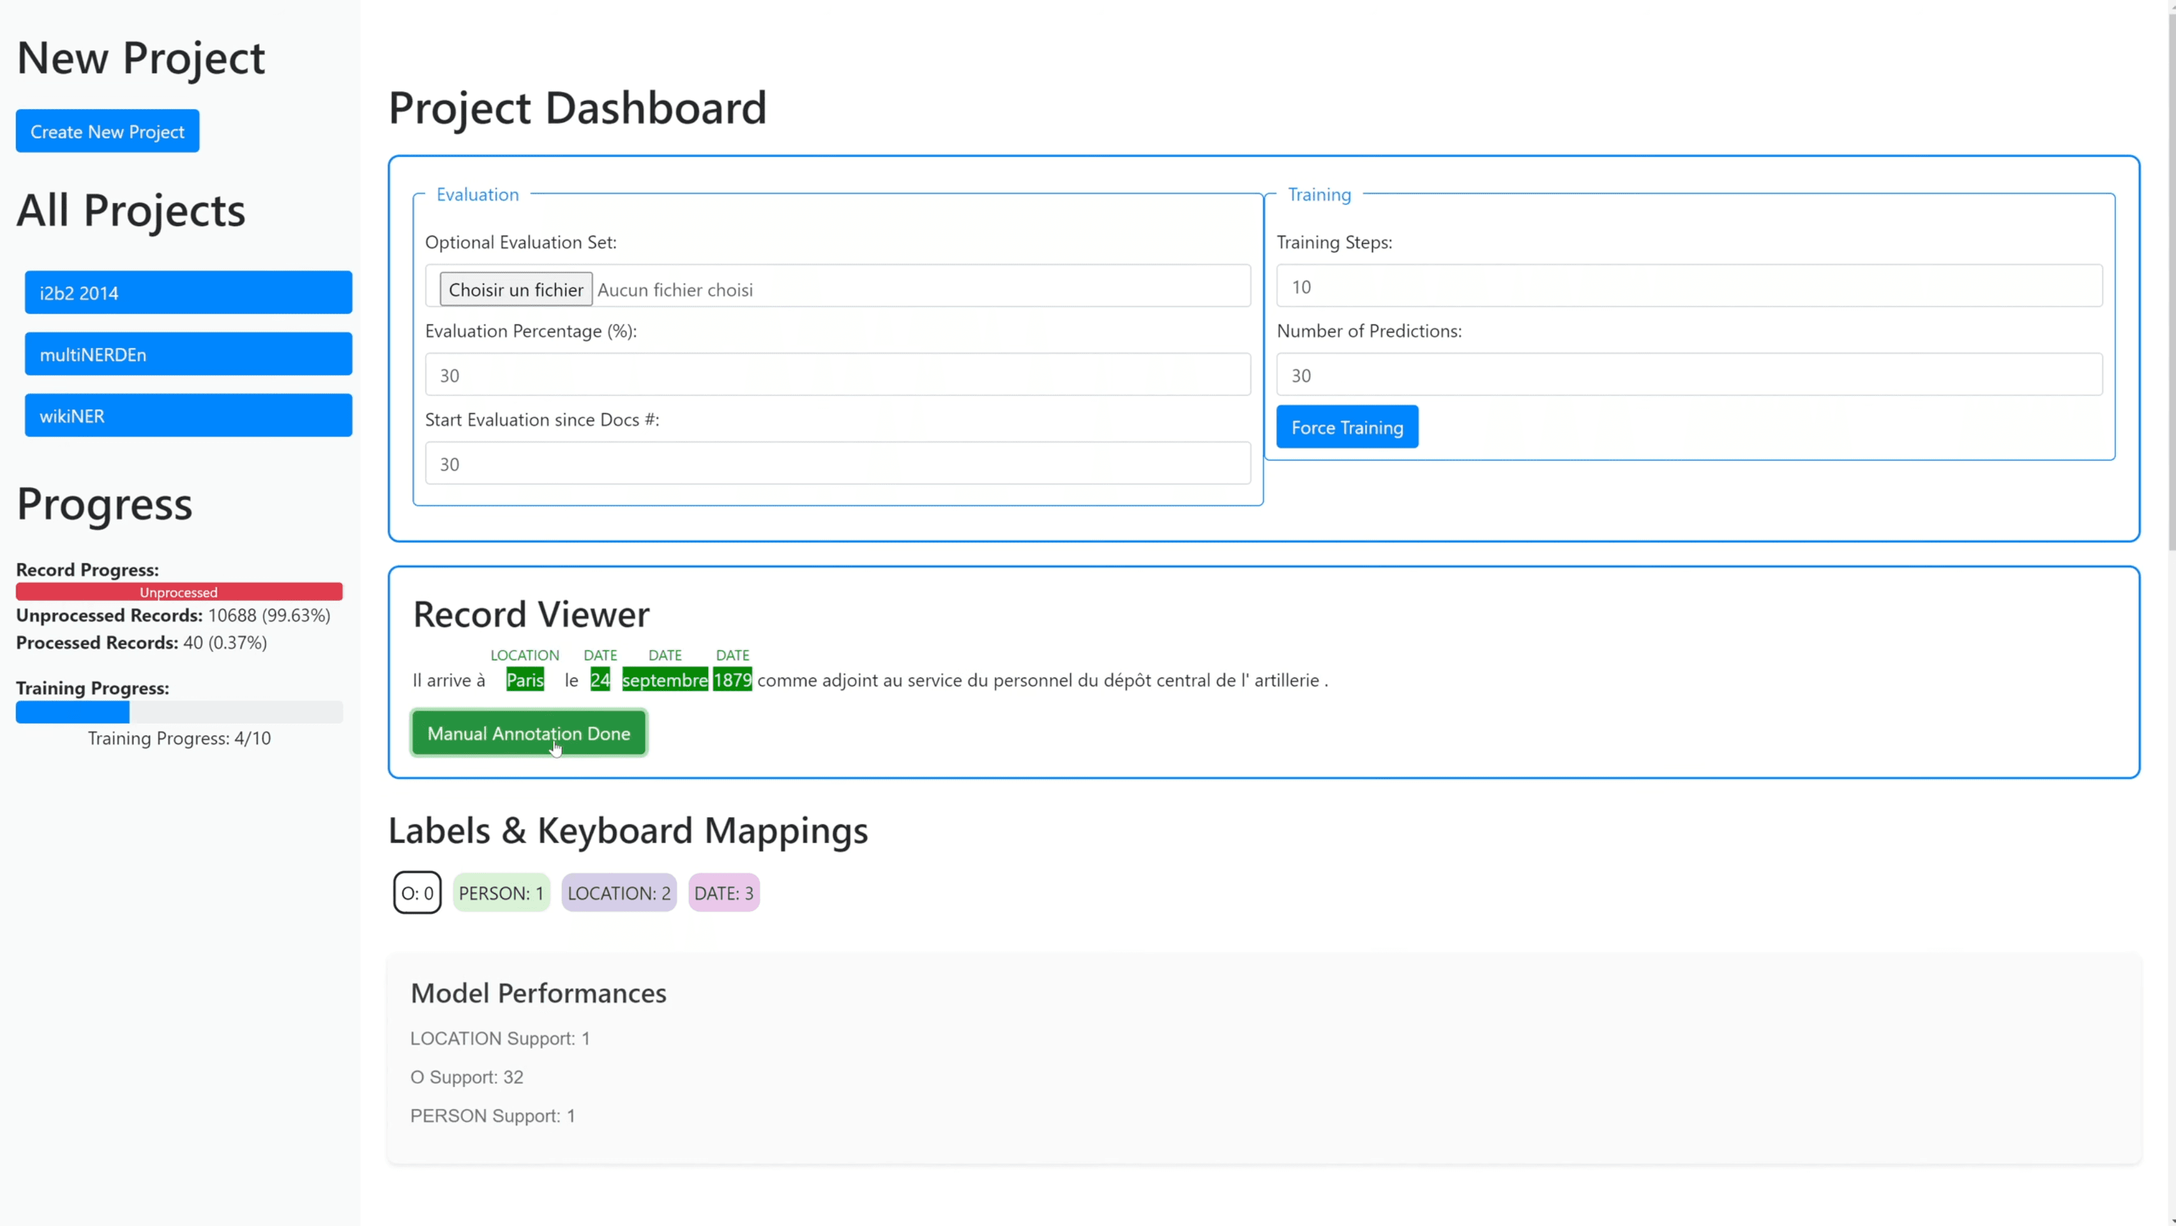Click the highlighted Paris token
The image size is (2176, 1226).
coord(525,680)
